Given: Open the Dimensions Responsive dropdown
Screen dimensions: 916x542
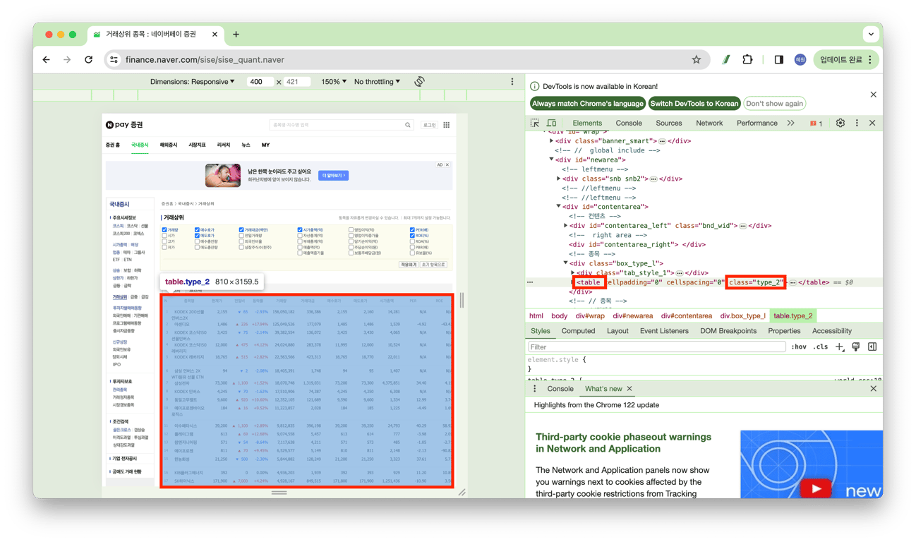Looking at the screenshot, I should [192, 82].
